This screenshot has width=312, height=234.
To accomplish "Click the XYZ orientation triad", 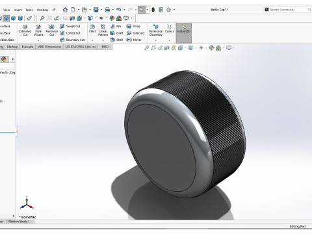I will (27, 203).
